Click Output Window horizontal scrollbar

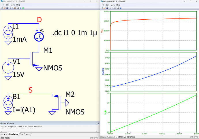tap(49, 132)
